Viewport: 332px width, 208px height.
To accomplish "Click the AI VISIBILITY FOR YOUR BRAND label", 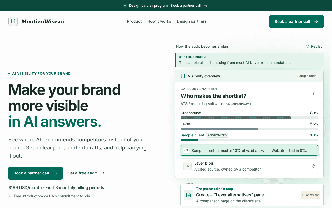I will click(41, 73).
